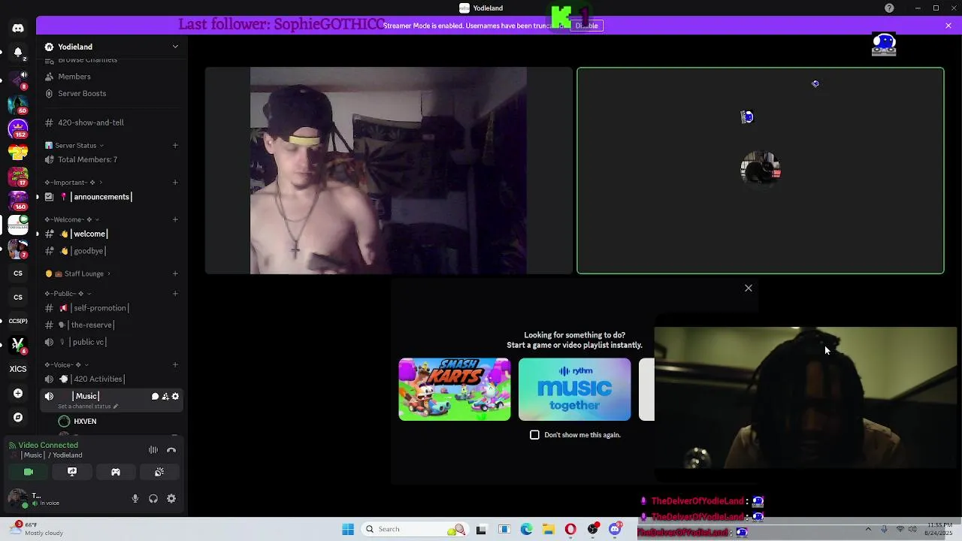
Task: Add channel to Server Status category
Action: tap(175, 145)
